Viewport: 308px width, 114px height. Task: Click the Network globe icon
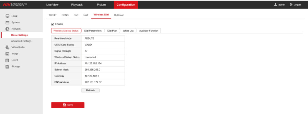click(8, 29)
